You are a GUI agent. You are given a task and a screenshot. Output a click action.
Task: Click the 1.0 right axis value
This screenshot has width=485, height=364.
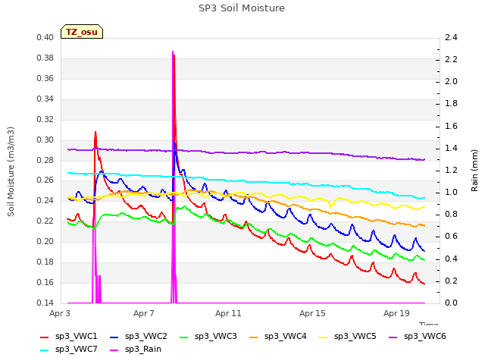[x=451, y=192]
